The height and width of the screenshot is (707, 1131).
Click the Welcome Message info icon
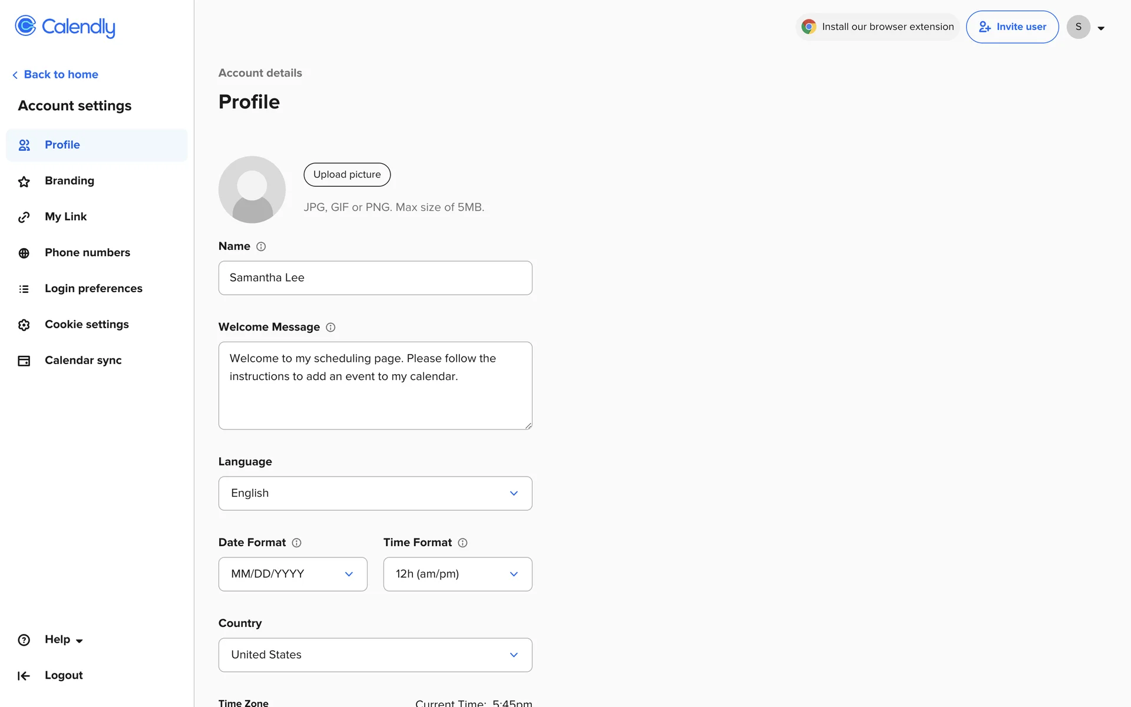[330, 328]
